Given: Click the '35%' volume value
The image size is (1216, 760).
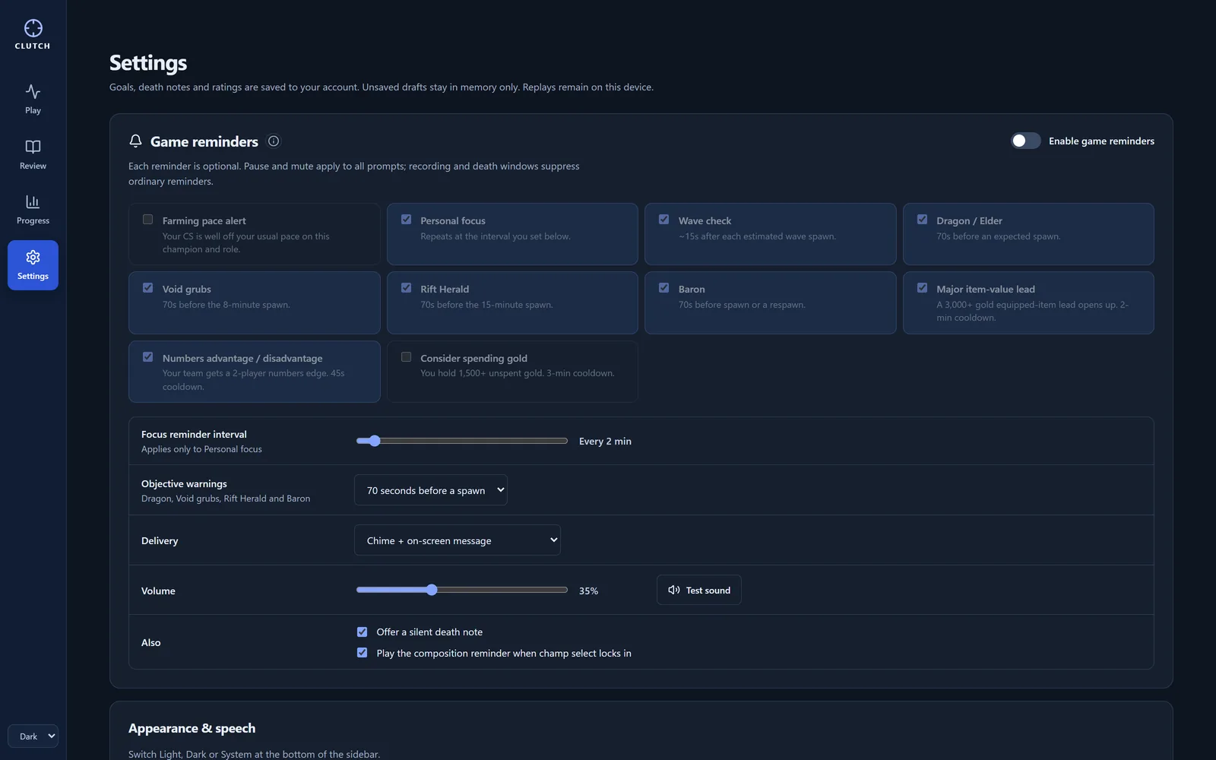Looking at the screenshot, I should coord(588,591).
